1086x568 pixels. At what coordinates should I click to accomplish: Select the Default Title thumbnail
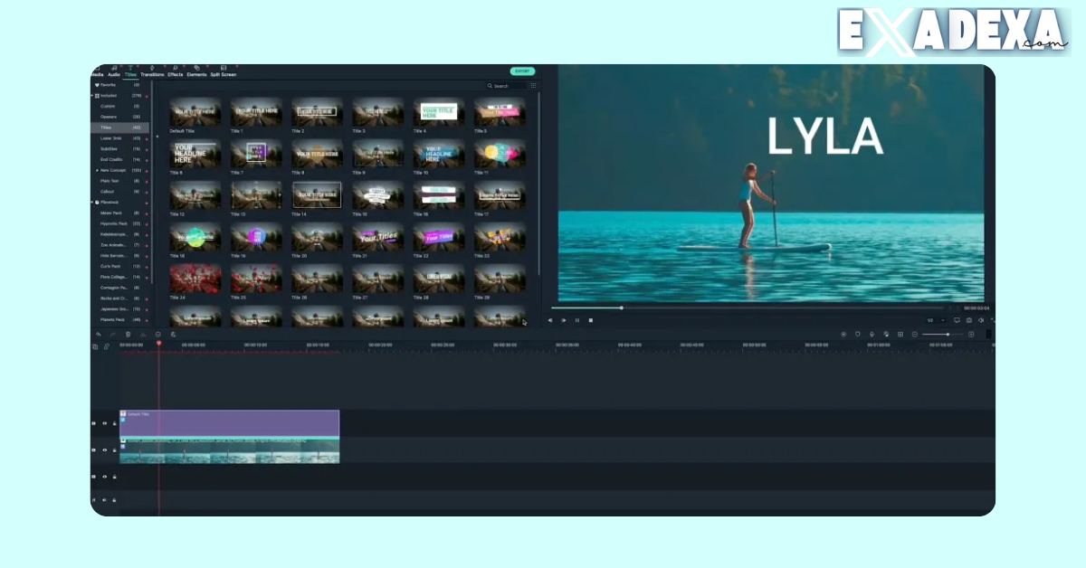click(x=194, y=113)
